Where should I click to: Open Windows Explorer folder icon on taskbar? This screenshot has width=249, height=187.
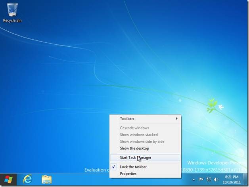pos(46,179)
